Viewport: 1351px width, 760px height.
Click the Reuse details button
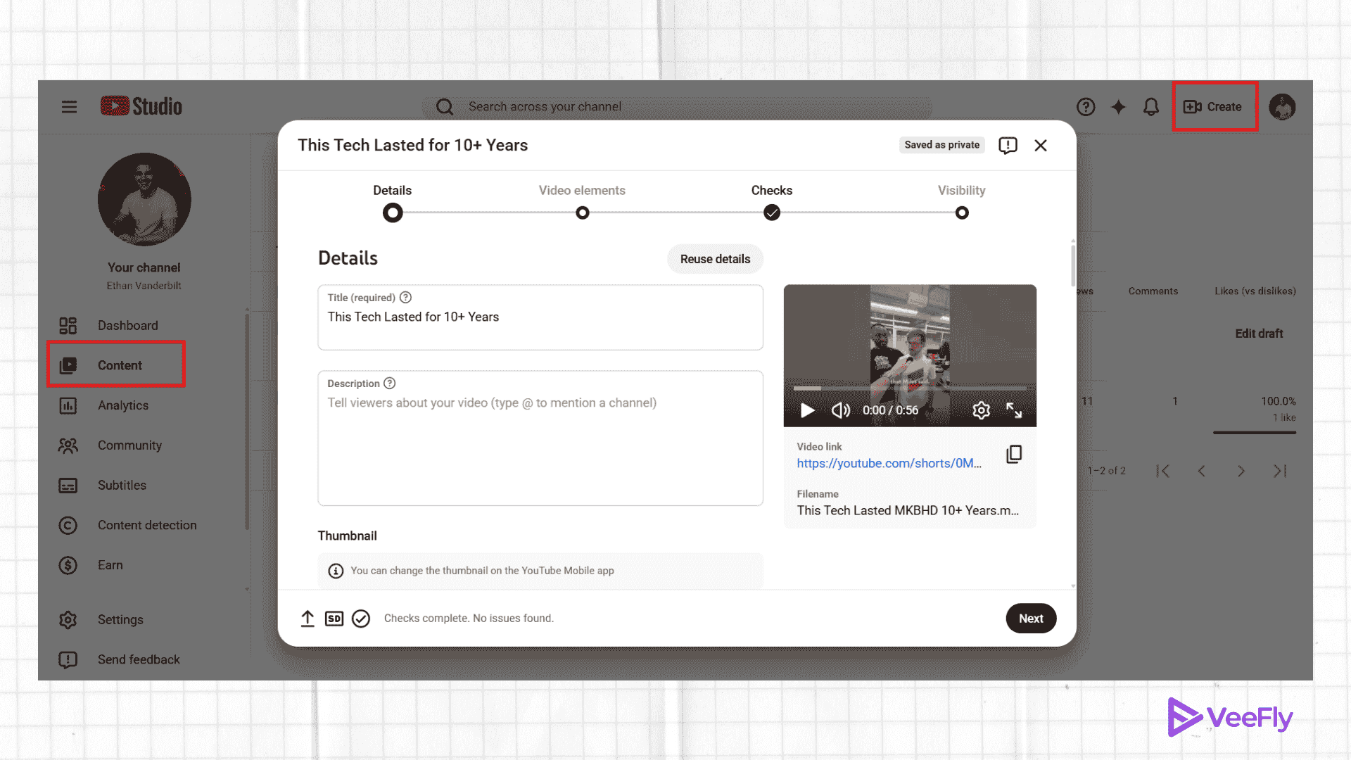715,259
